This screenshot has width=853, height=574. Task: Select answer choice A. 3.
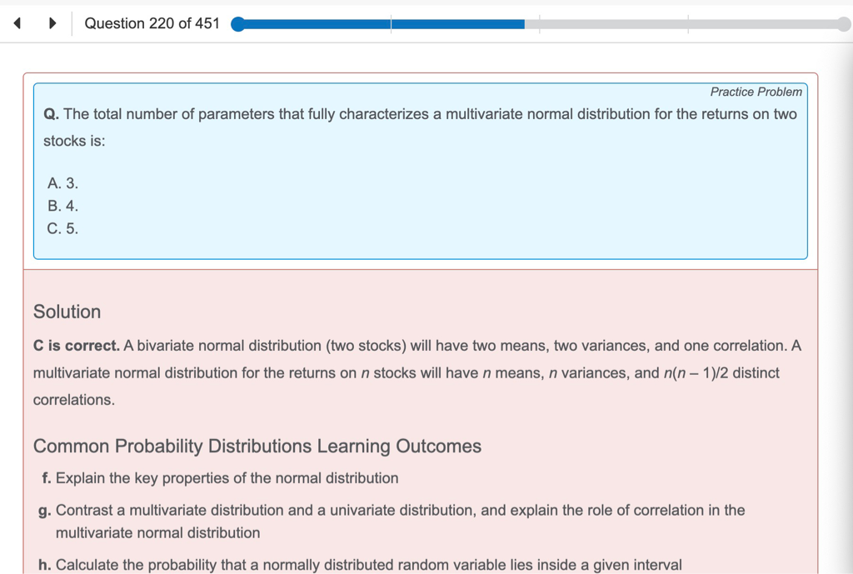63,183
